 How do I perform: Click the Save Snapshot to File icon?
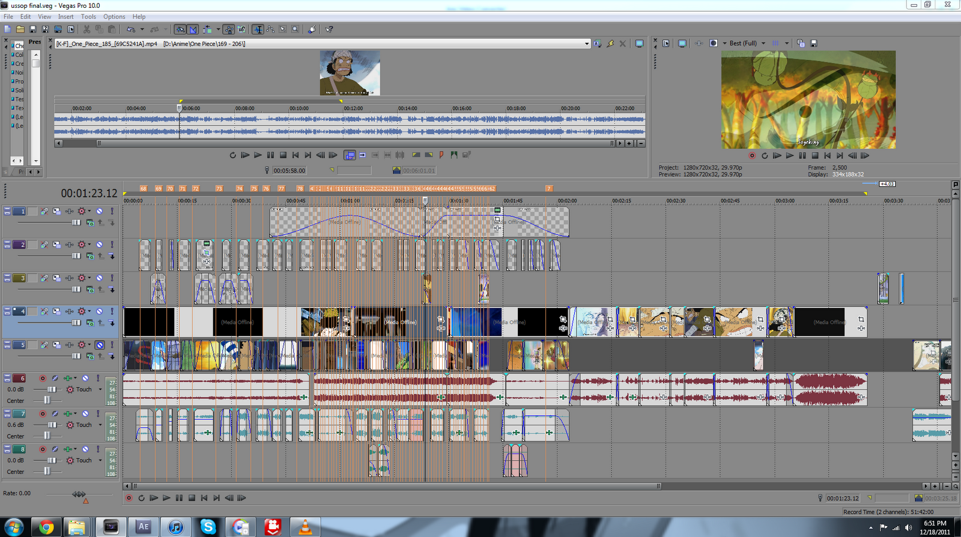(x=814, y=43)
